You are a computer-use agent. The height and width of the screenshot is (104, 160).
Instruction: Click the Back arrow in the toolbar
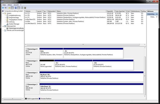3,8
